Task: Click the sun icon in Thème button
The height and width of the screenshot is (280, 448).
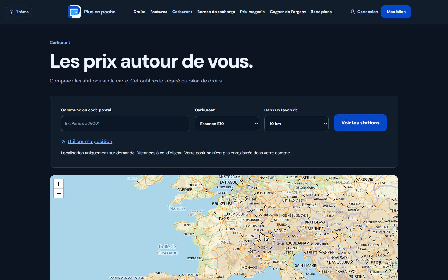Action: click(12, 12)
